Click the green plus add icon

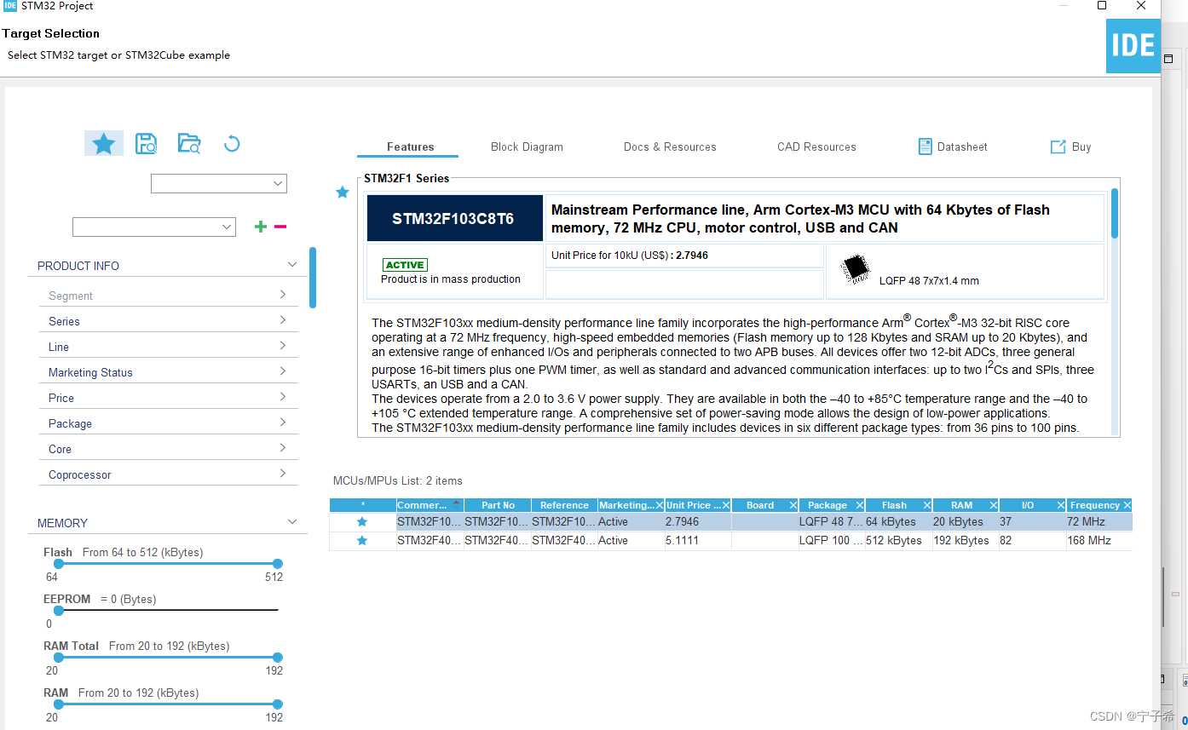pyautogui.click(x=261, y=227)
